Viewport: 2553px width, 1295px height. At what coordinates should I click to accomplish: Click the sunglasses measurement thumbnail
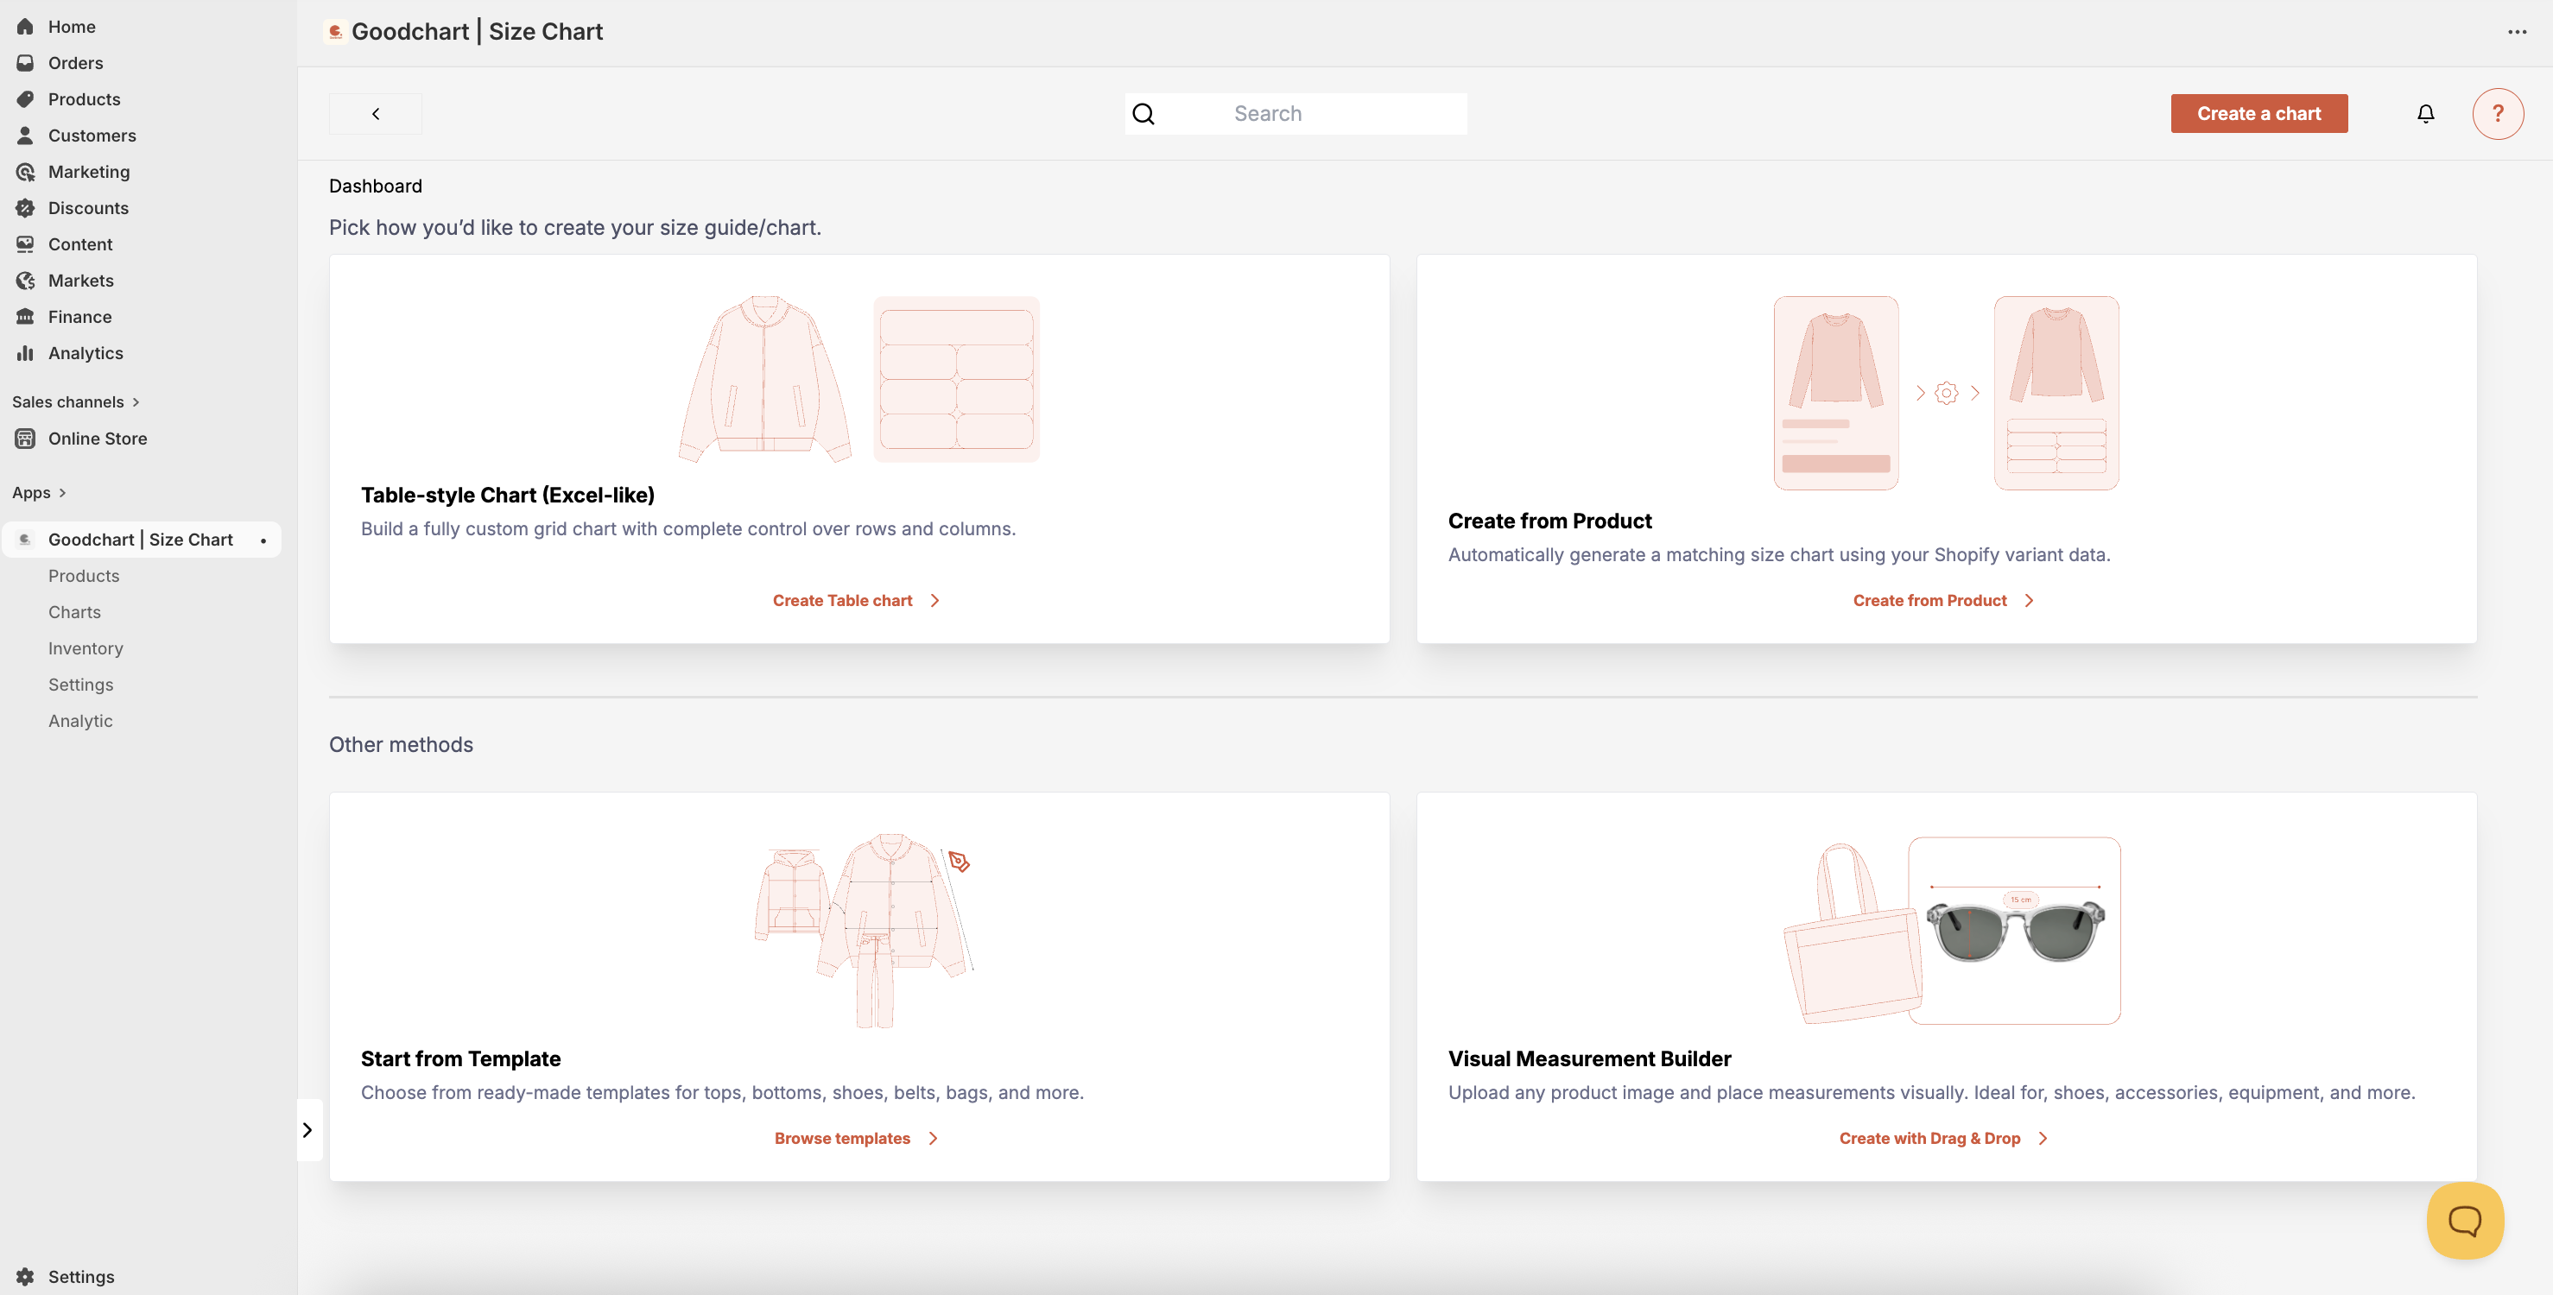(x=2014, y=931)
